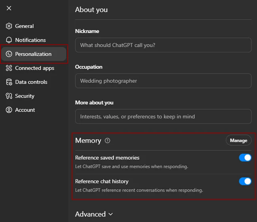This screenshot has height=222, width=257.
Task: Click the Occupation input field
Action: pos(163,81)
